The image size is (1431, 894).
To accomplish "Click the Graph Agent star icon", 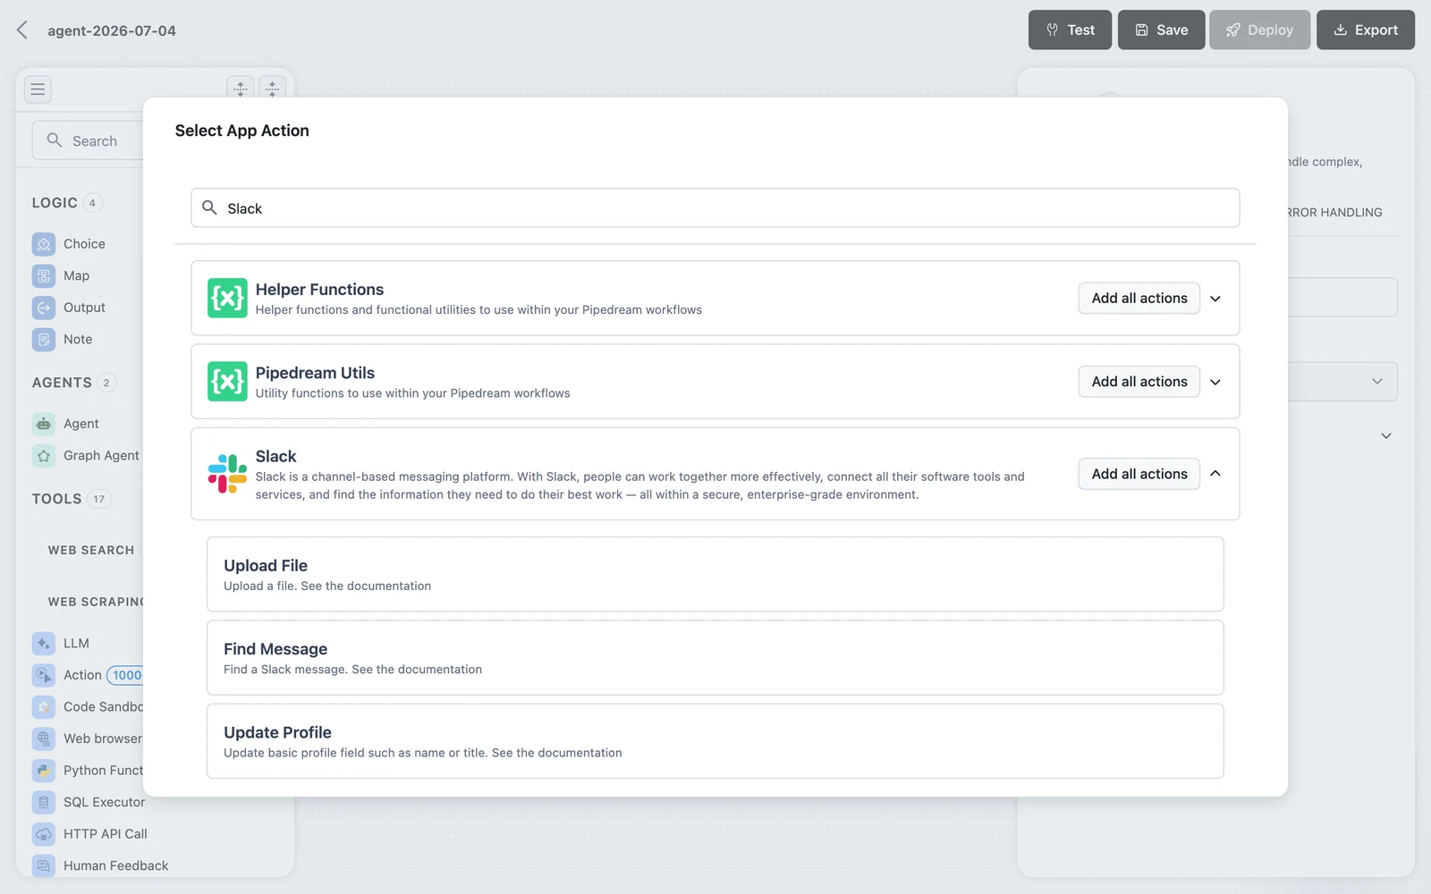I will [44, 456].
